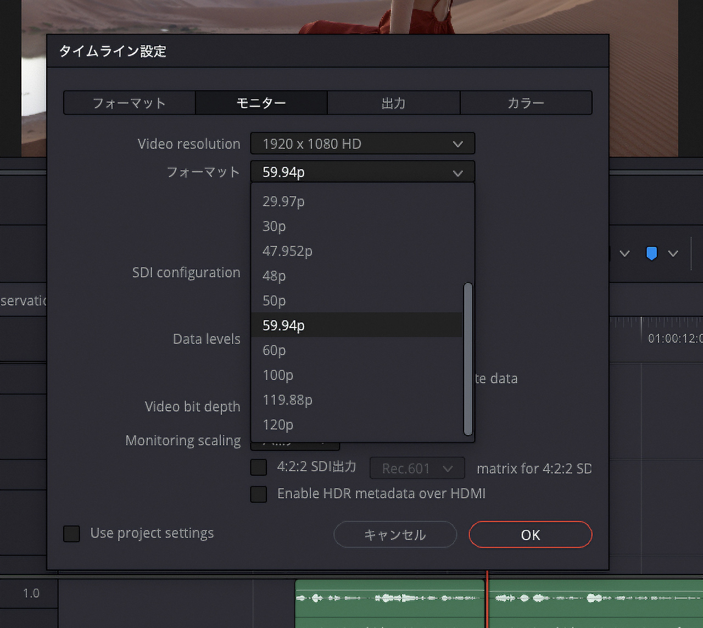Toggle Enable HDR metadata over HDMI

tap(259, 494)
